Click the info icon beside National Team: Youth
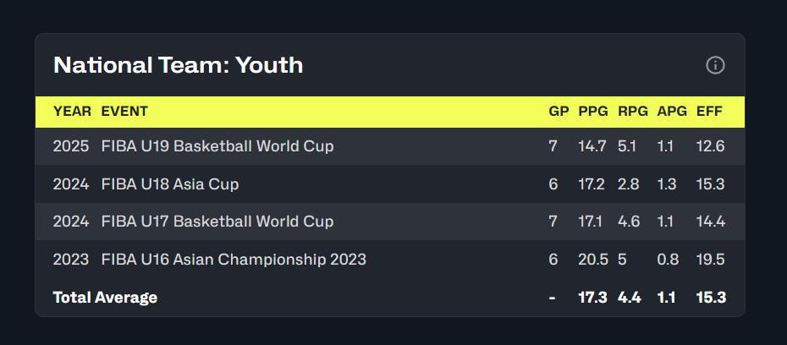This screenshot has width=787, height=345. [715, 65]
